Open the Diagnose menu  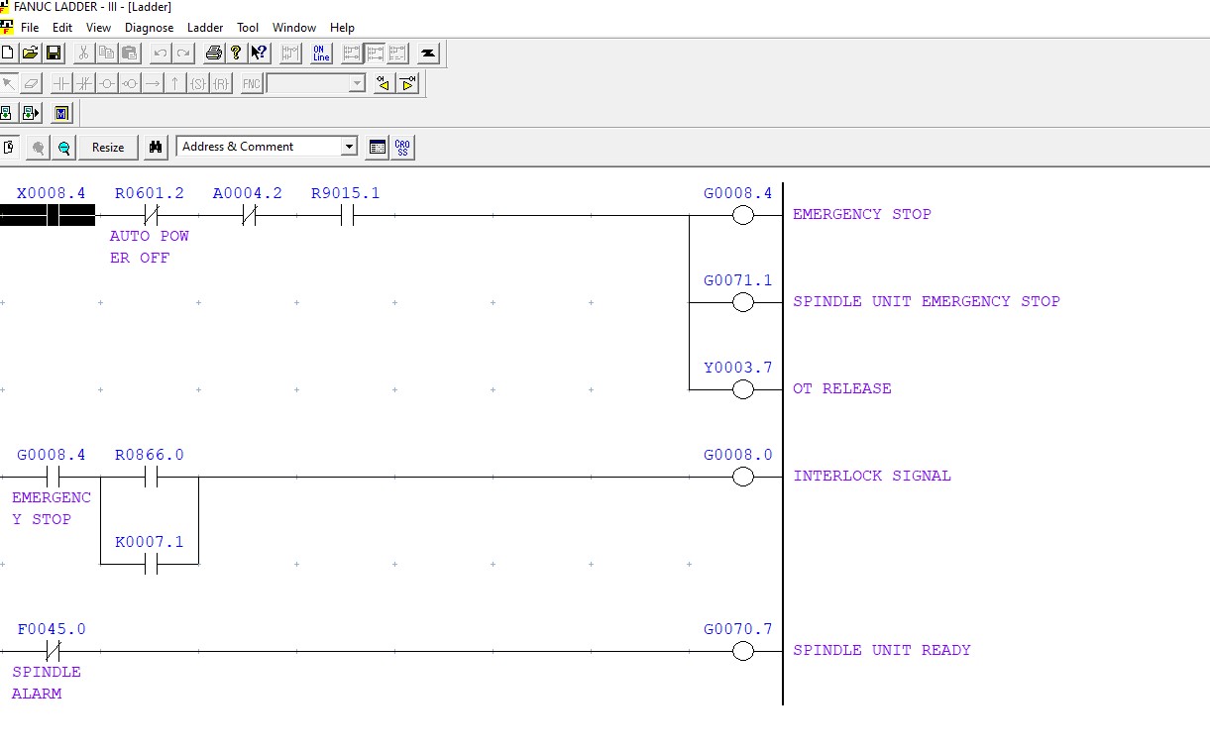(x=150, y=28)
